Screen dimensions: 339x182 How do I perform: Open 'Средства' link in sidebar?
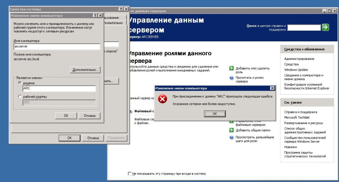291,64
